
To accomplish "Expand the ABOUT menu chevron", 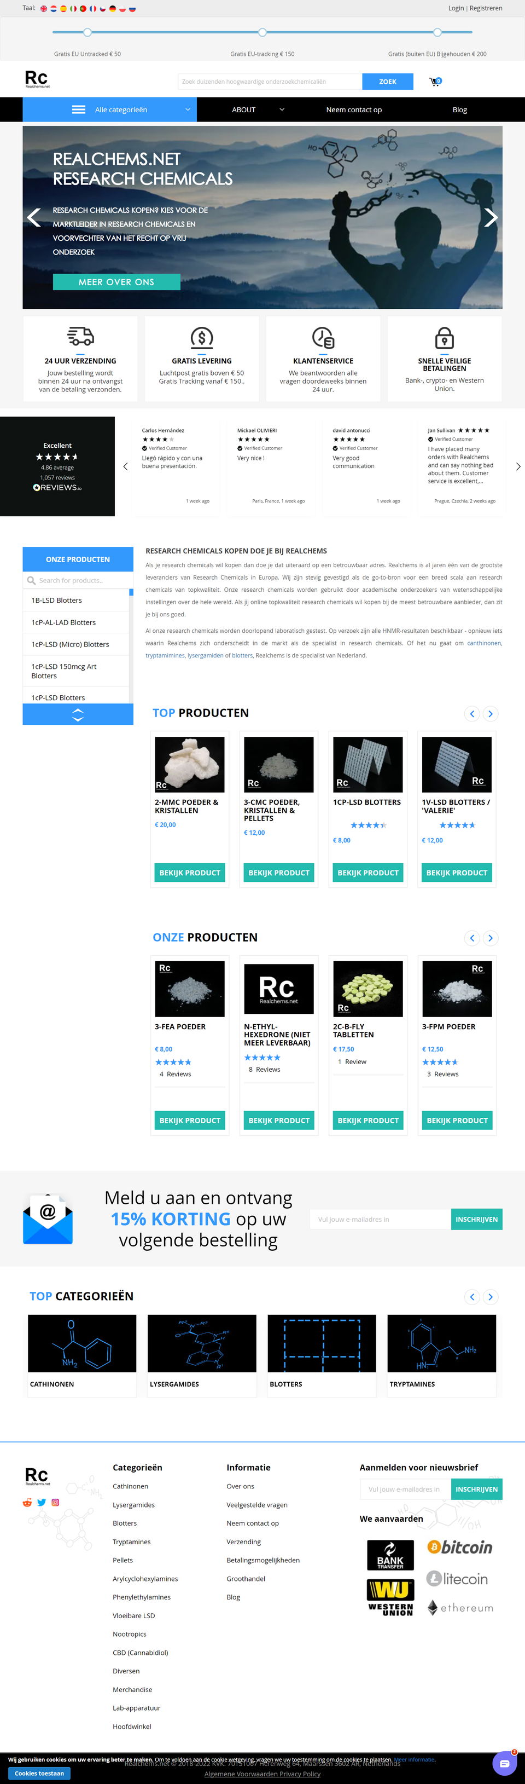I will 282,109.
